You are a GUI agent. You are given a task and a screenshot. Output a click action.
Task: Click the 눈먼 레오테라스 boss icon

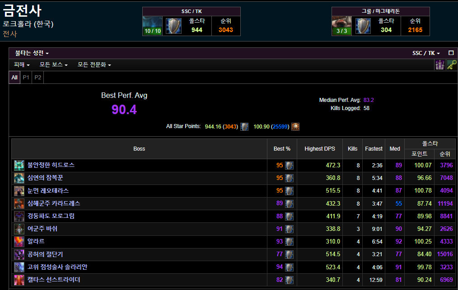click(19, 191)
